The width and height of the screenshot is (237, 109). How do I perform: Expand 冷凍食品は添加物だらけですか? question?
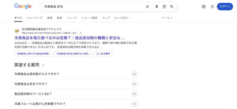[x=76, y=74]
